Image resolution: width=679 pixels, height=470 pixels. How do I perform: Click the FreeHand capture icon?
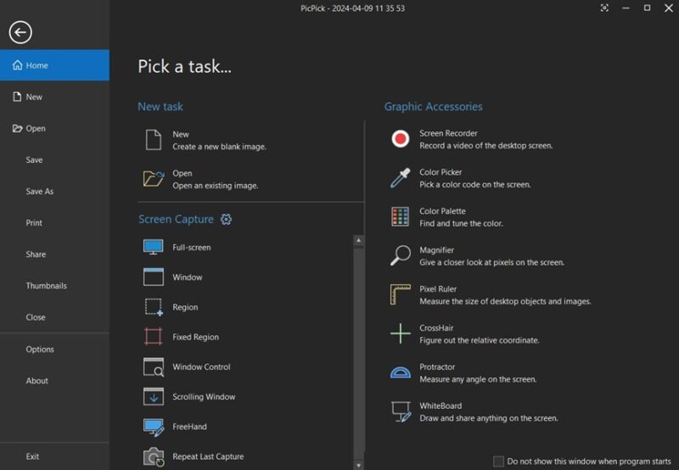(154, 427)
